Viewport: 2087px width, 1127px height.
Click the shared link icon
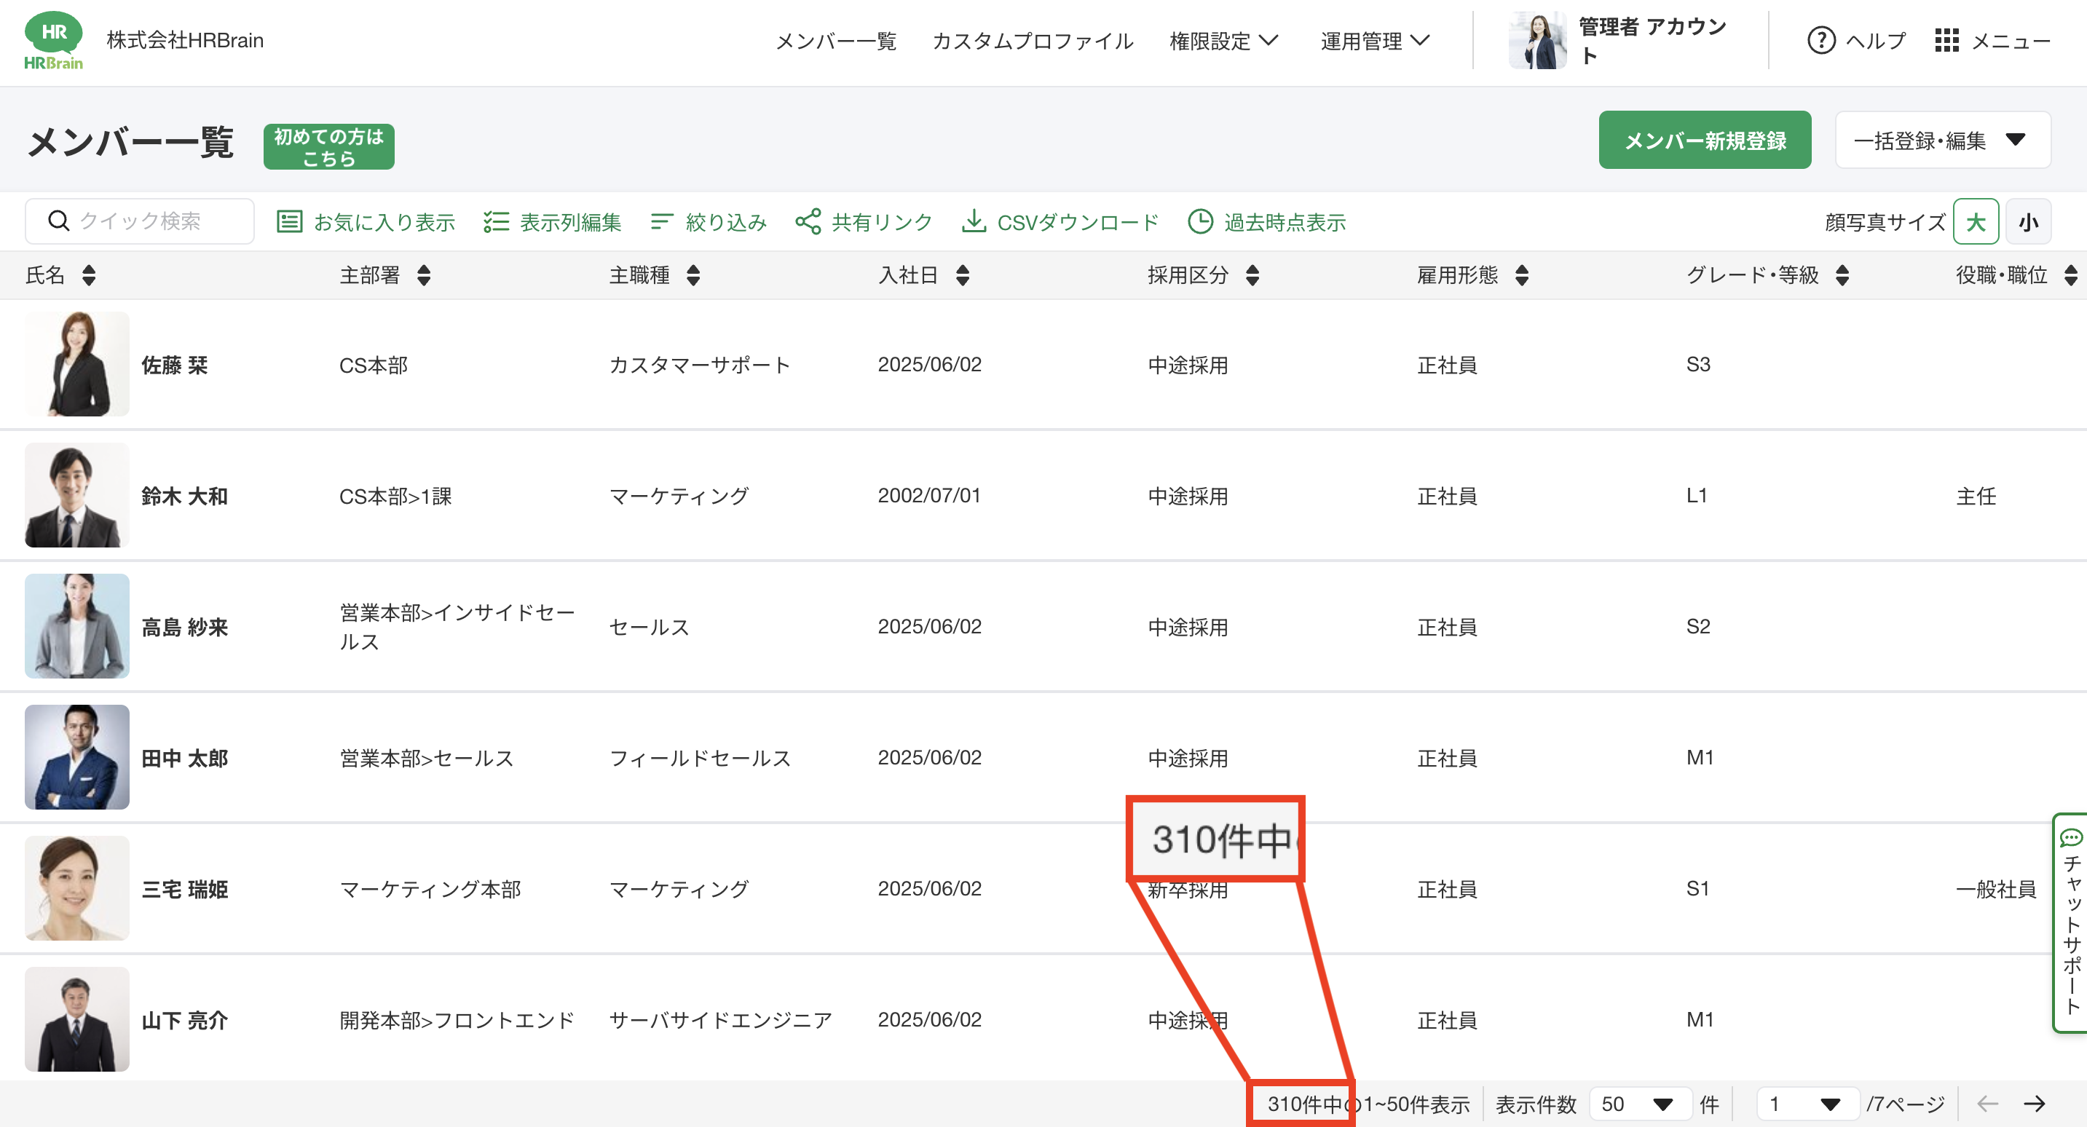(808, 221)
